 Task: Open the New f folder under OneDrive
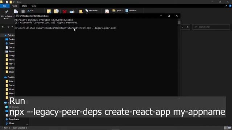tap(10, 94)
